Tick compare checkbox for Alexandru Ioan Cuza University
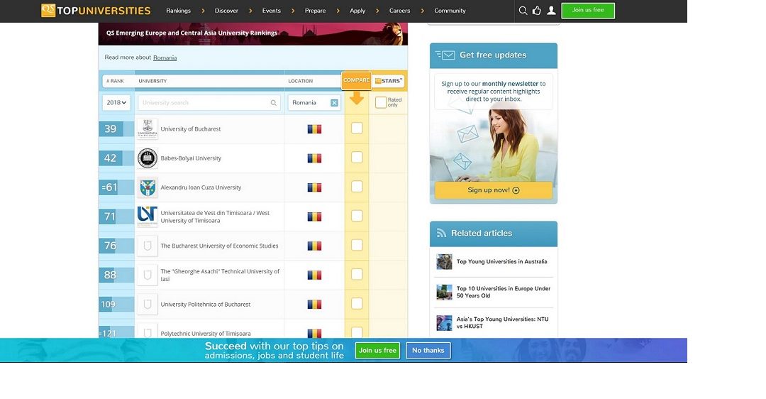 [357, 186]
